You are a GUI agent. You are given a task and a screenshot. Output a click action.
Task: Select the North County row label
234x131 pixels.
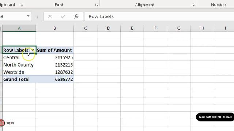[x=19, y=65]
